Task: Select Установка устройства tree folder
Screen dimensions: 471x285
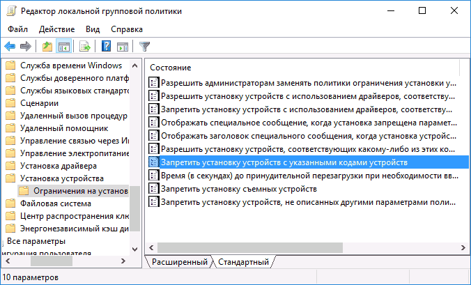Action: coord(62,178)
